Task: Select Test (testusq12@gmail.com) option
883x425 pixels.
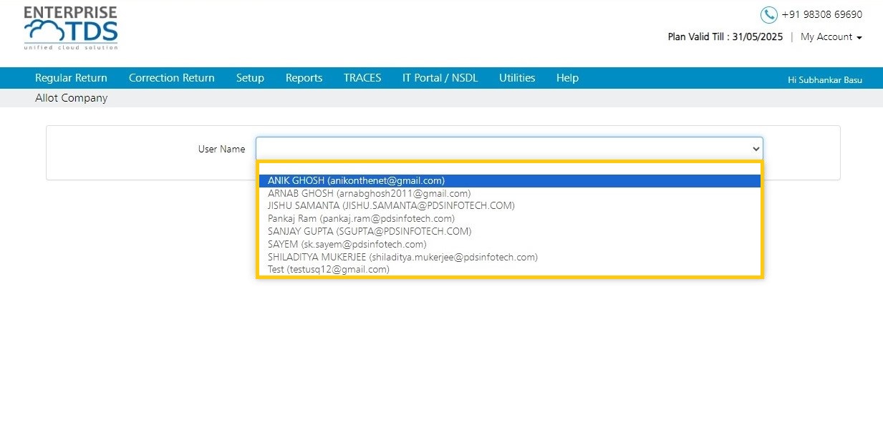Action: [x=510, y=270]
